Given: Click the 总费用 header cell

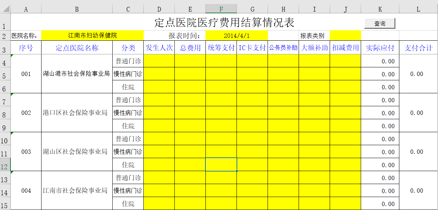Looking at the screenshot, I should click(x=190, y=48).
